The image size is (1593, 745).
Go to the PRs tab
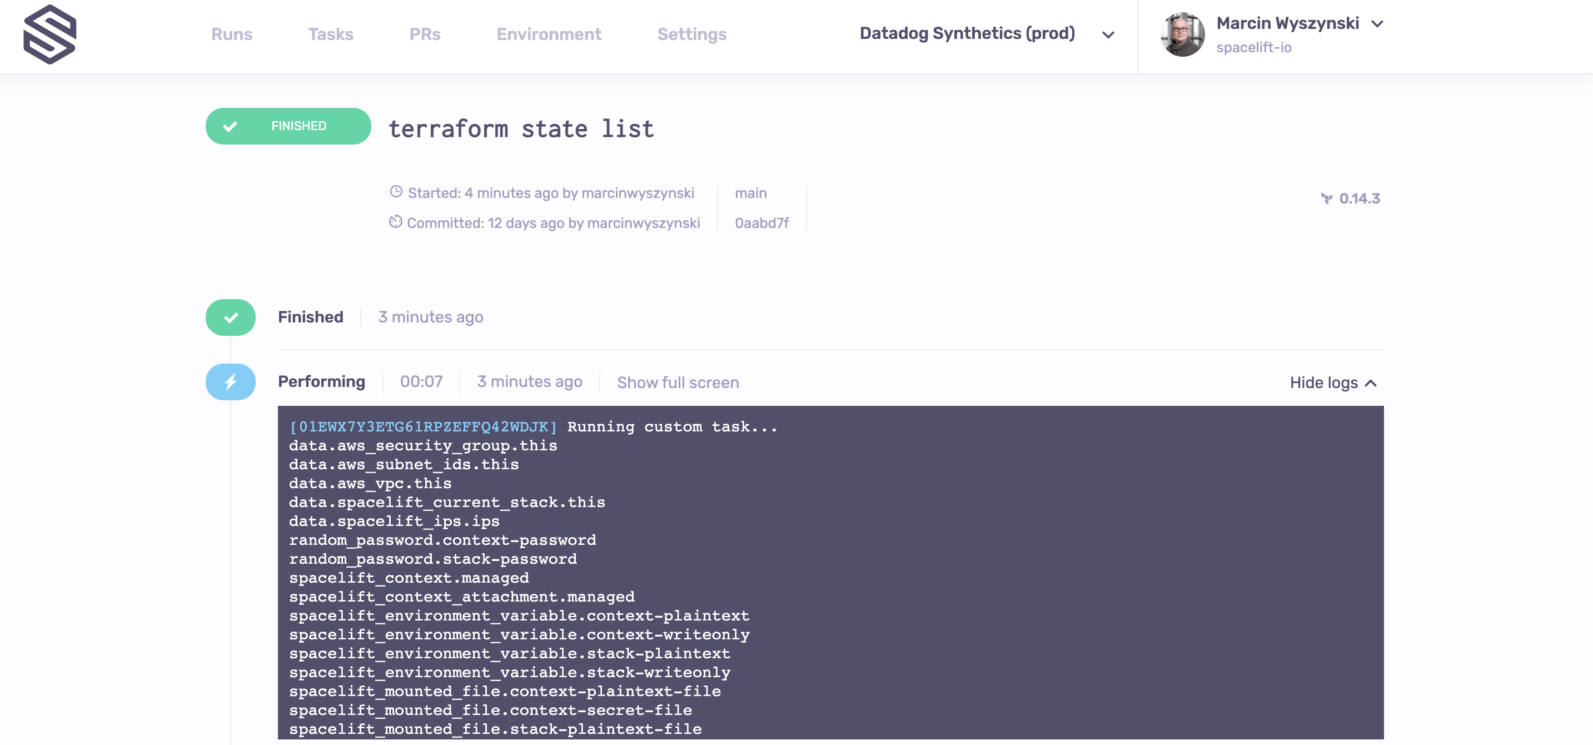pos(425,34)
